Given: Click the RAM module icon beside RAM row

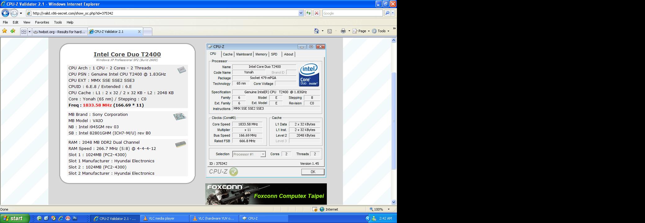Looking at the screenshot, I should click(x=180, y=144).
